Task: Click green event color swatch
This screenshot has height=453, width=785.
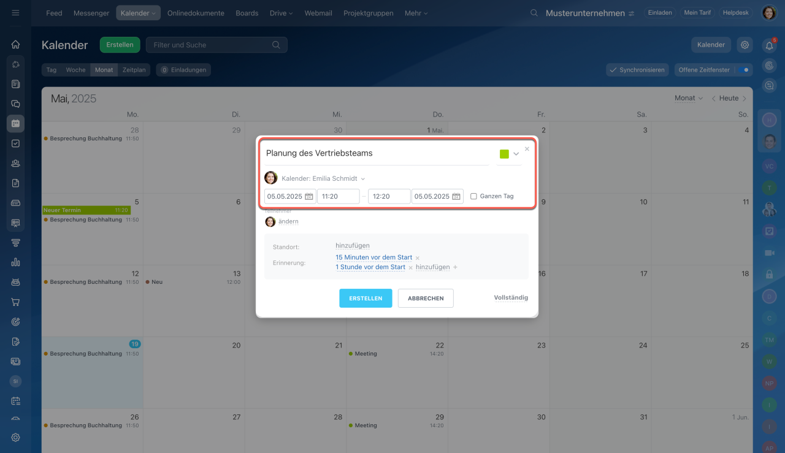Action: coord(504,154)
